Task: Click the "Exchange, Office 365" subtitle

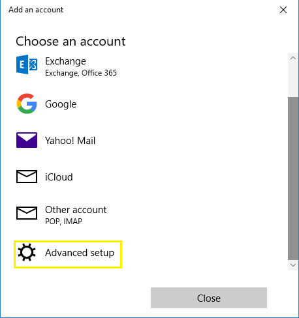Action: (81, 73)
